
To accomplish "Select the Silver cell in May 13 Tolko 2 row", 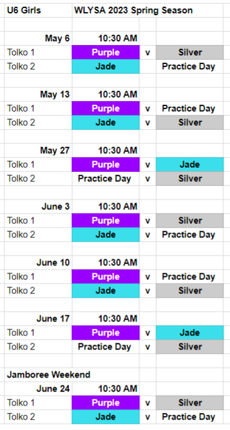I will click(190, 123).
